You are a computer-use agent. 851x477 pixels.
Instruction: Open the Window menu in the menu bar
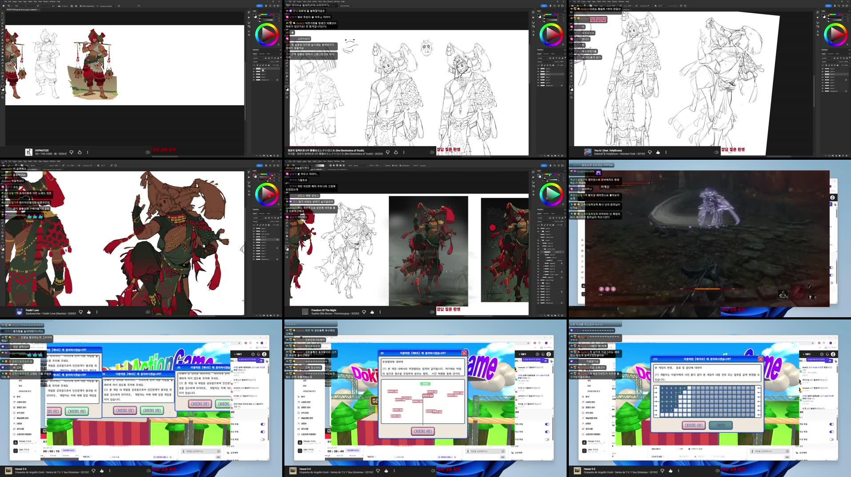52,1
